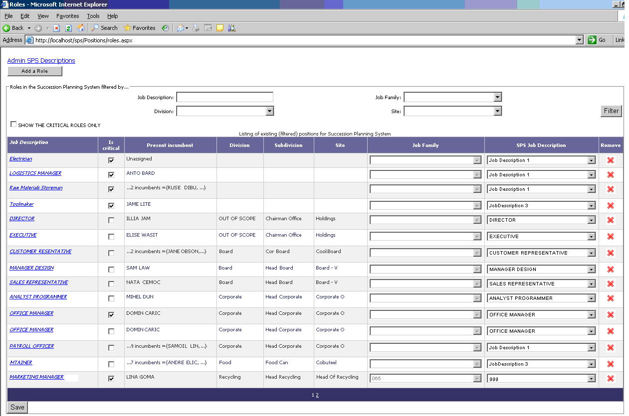The image size is (629, 416).
Task: Uncheck Is critical for LOGISTICS MANAGER
Action: click(x=111, y=175)
